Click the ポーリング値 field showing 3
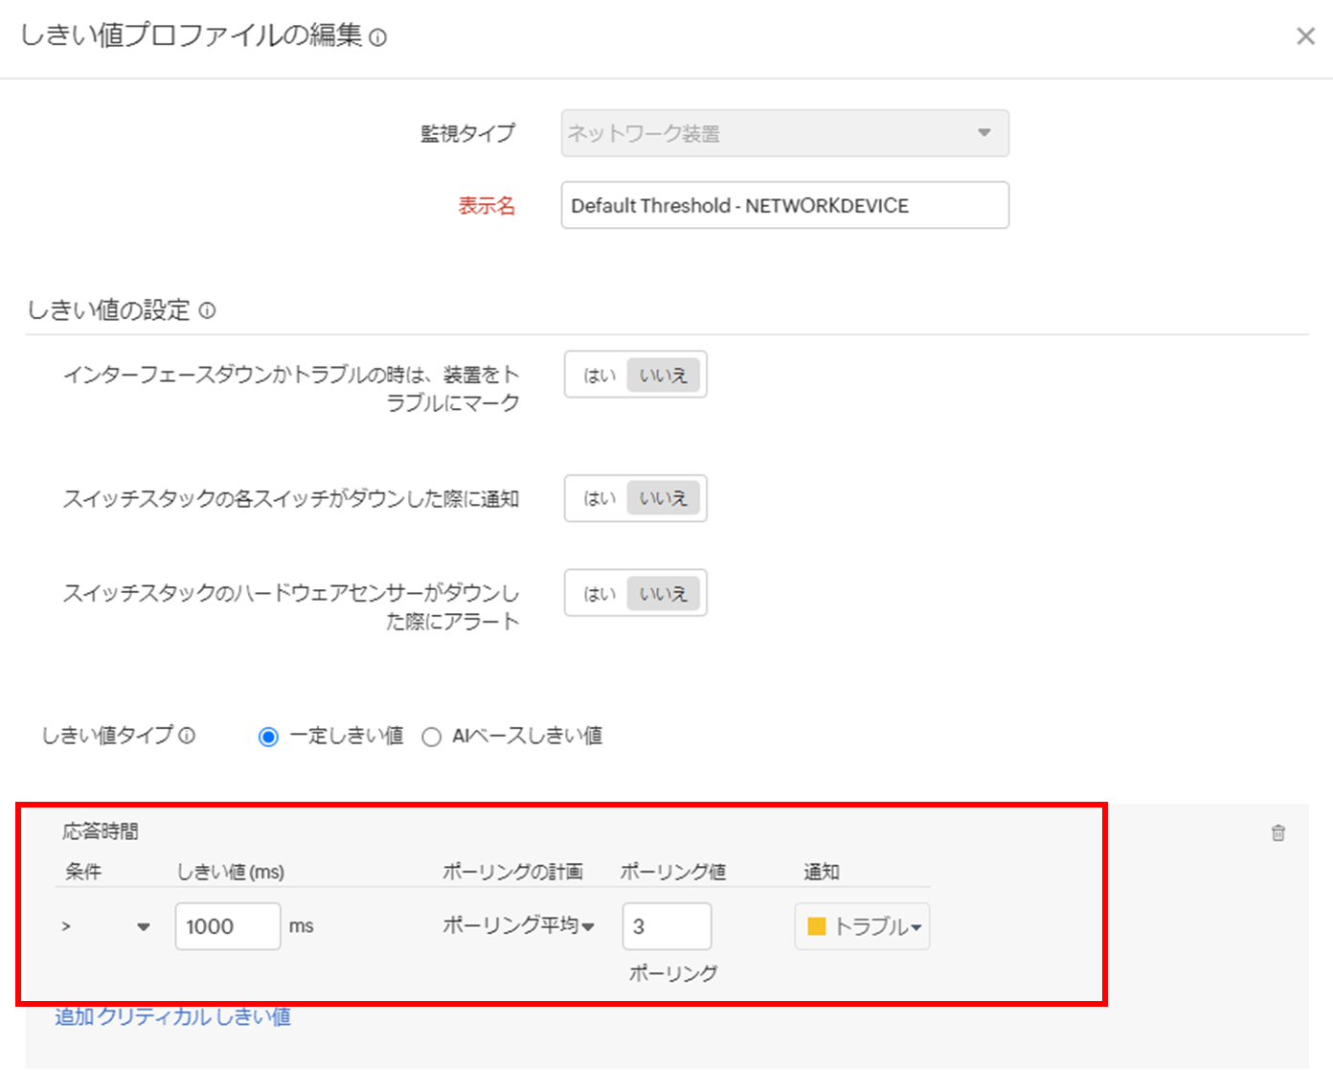The width and height of the screenshot is (1333, 1070). (x=666, y=926)
